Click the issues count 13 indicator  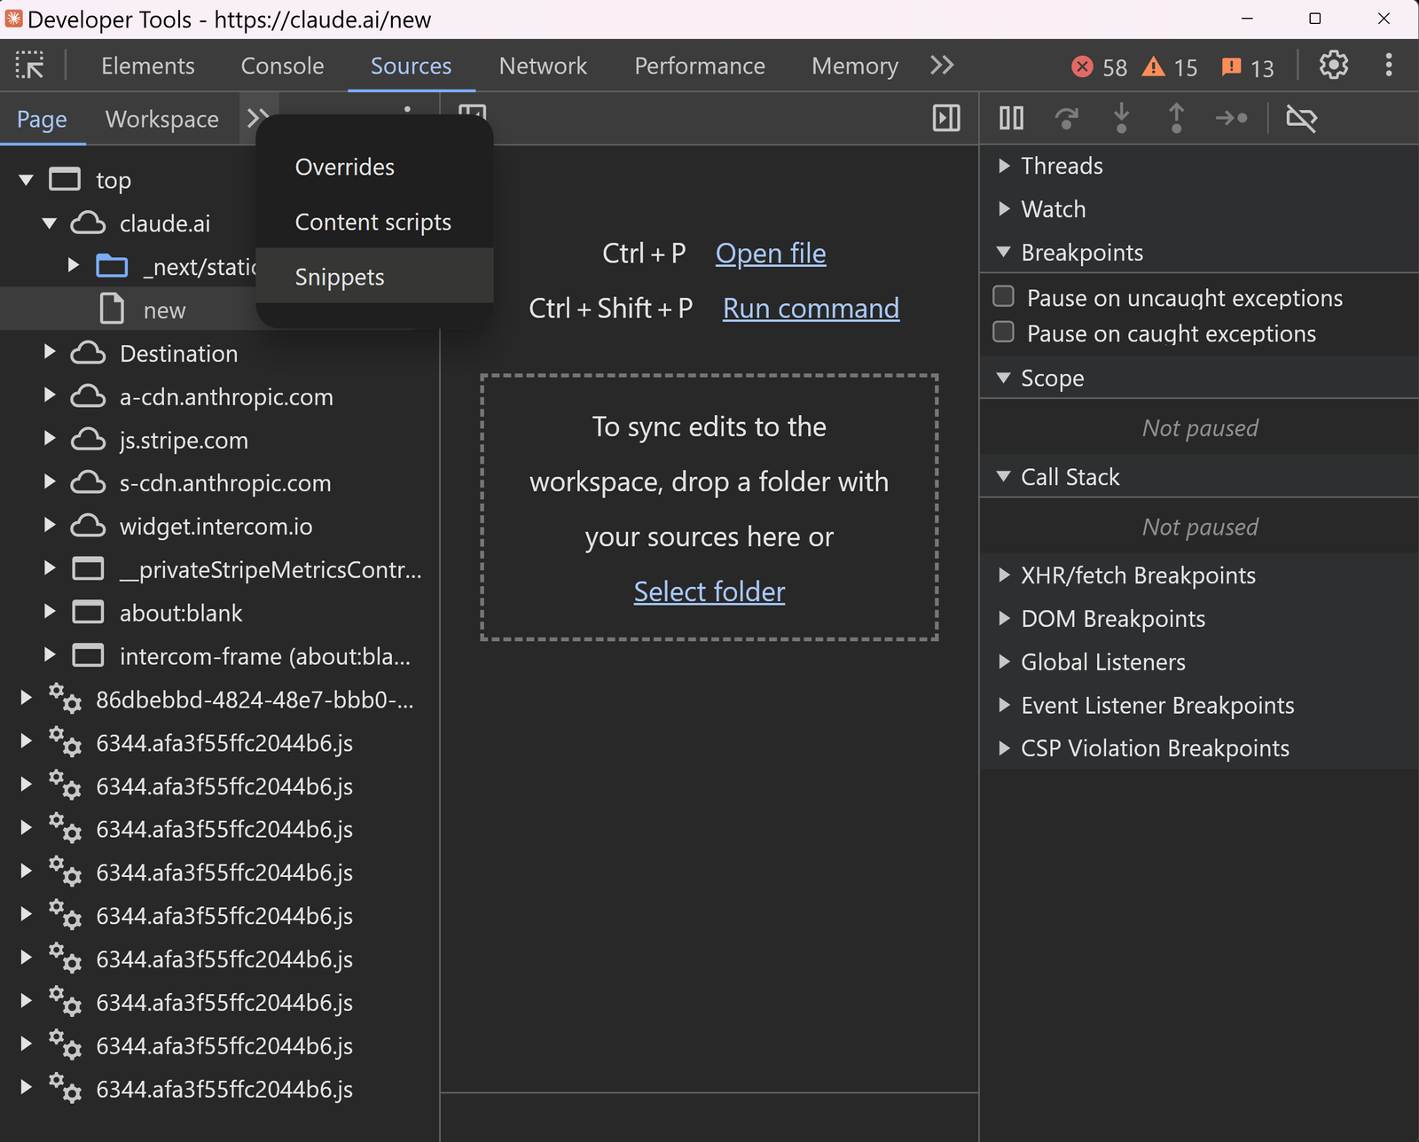pos(1247,67)
